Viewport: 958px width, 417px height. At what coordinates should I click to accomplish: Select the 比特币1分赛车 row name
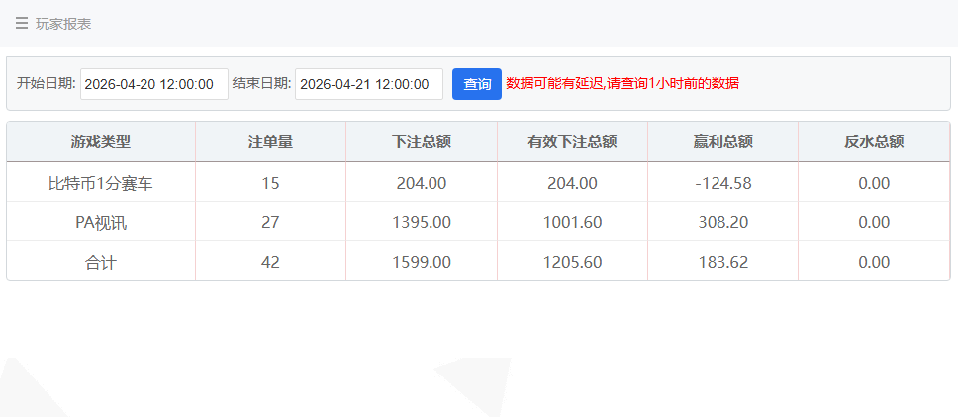coord(101,183)
